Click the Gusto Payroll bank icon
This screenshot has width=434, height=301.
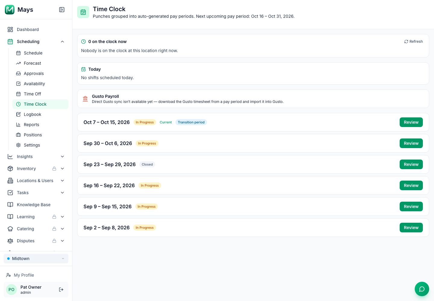(x=85, y=99)
